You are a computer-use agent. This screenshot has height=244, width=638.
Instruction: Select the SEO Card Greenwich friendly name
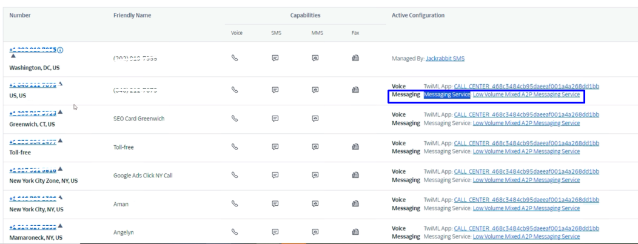pos(139,119)
